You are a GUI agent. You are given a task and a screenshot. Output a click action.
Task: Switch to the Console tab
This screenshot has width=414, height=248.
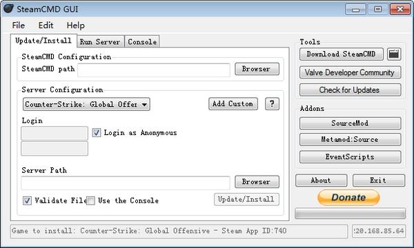pyautogui.click(x=142, y=41)
